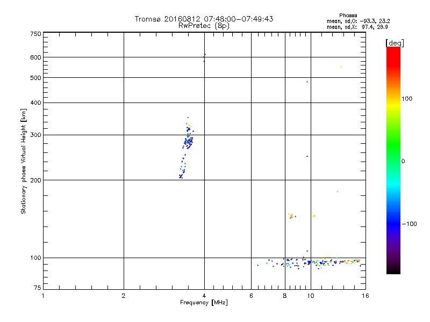Click the y-axis tick label '75'
The width and height of the screenshot is (430, 322).
38,288
